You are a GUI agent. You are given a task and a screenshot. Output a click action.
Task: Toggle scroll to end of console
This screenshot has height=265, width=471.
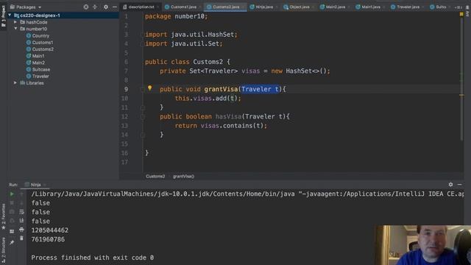21,221
